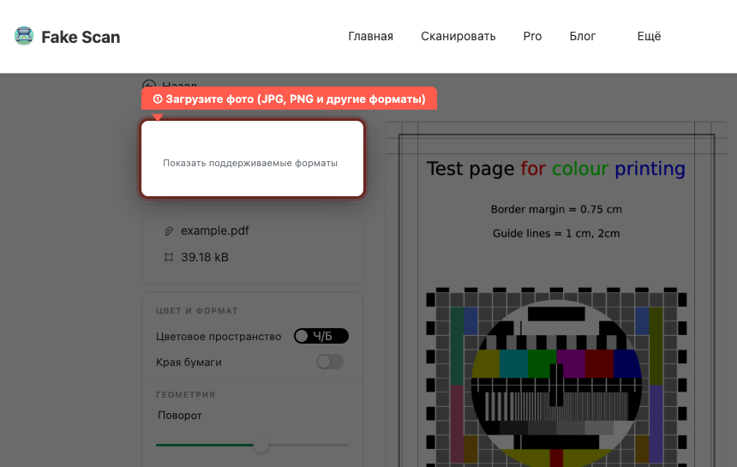The width and height of the screenshot is (737, 467).
Task: Open the Fake Scan home title
Action: coord(81,37)
